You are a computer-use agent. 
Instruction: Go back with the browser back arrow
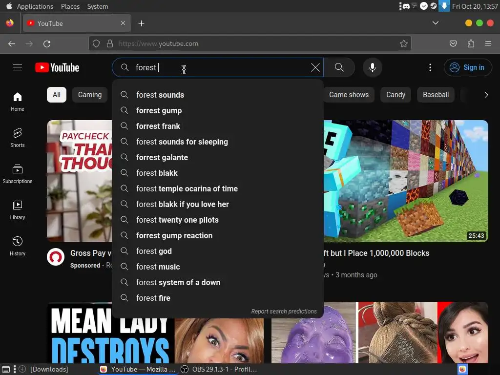click(x=12, y=43)
